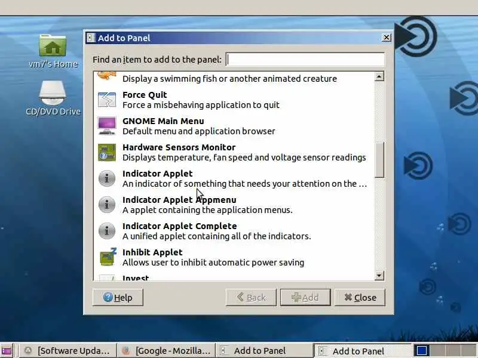Select the Inhibit Applet icon
Screen dimensions: 478x358
(108, 257)
